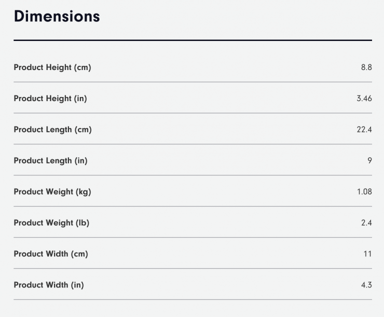This screenshot has height=317, width=384.
Task: Click the width value 11
Action: [367, 254]
